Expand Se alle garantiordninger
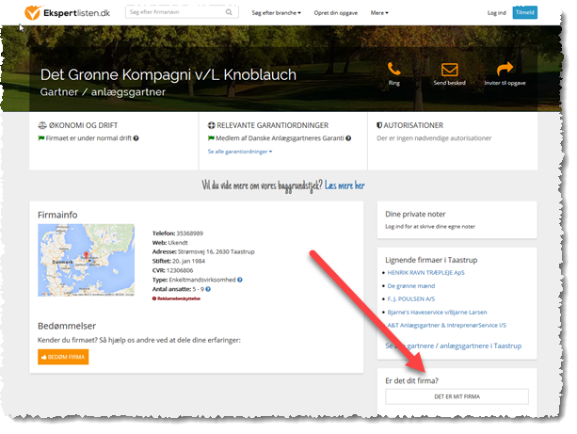Image resolution: width=577 pixels, height=434 pixels. click(x=240, y=152)
